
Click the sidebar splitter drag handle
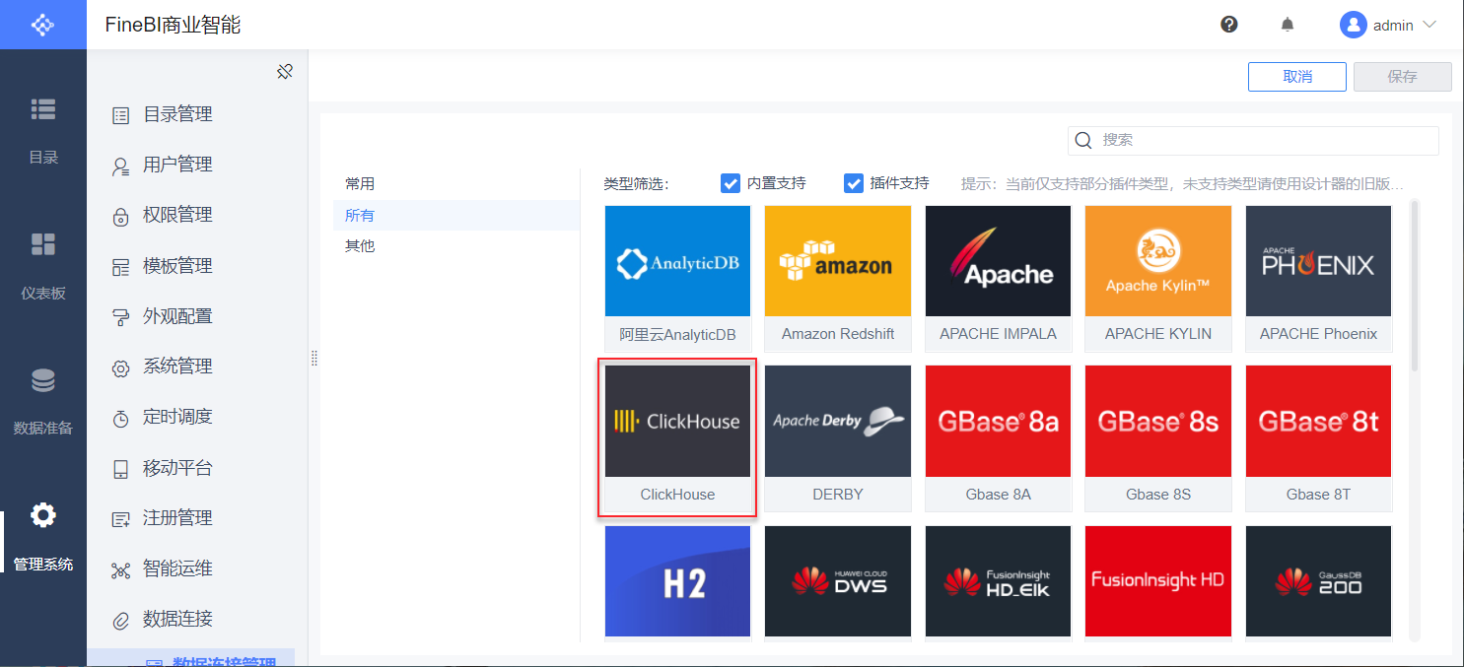pyautogui.click(x=314, y=358)
